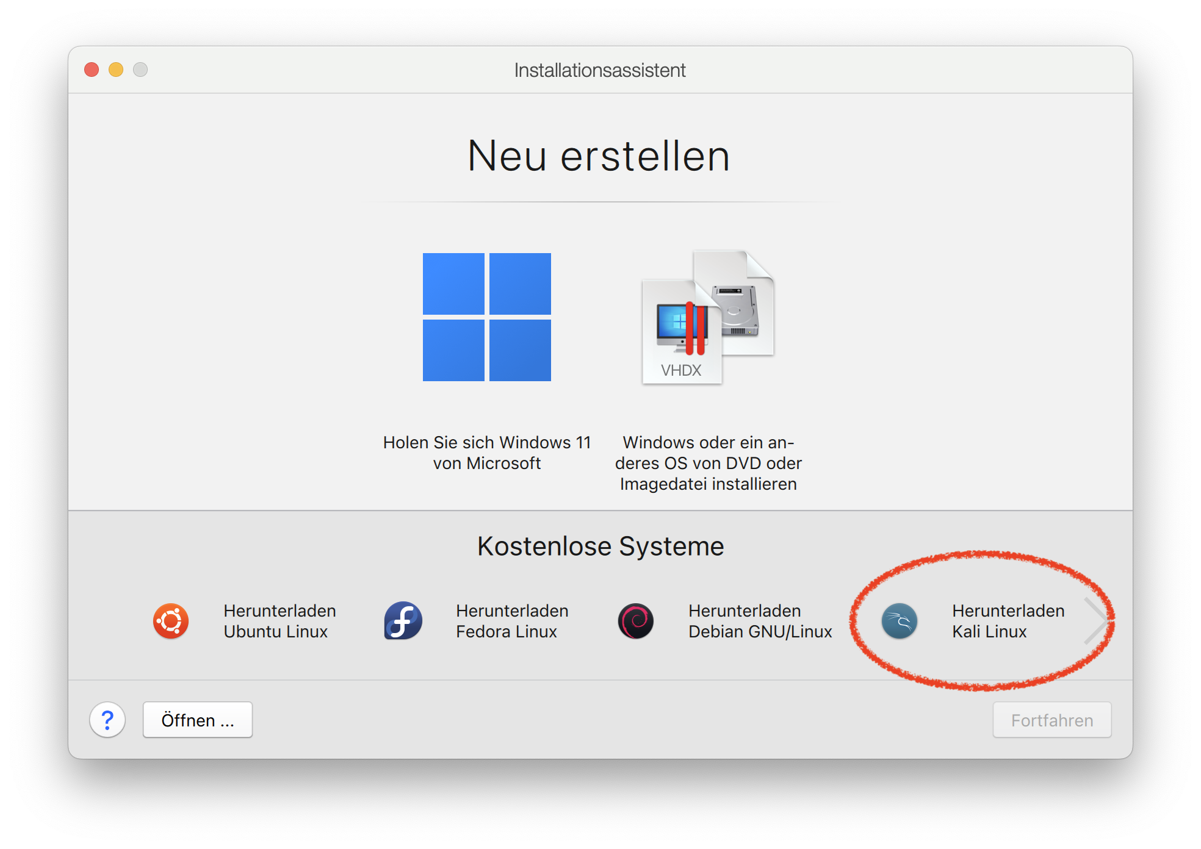Choose Herunterladen Fedora Linux label
The height and width of the screenshot is (849, 1201).
coord(511,621)
